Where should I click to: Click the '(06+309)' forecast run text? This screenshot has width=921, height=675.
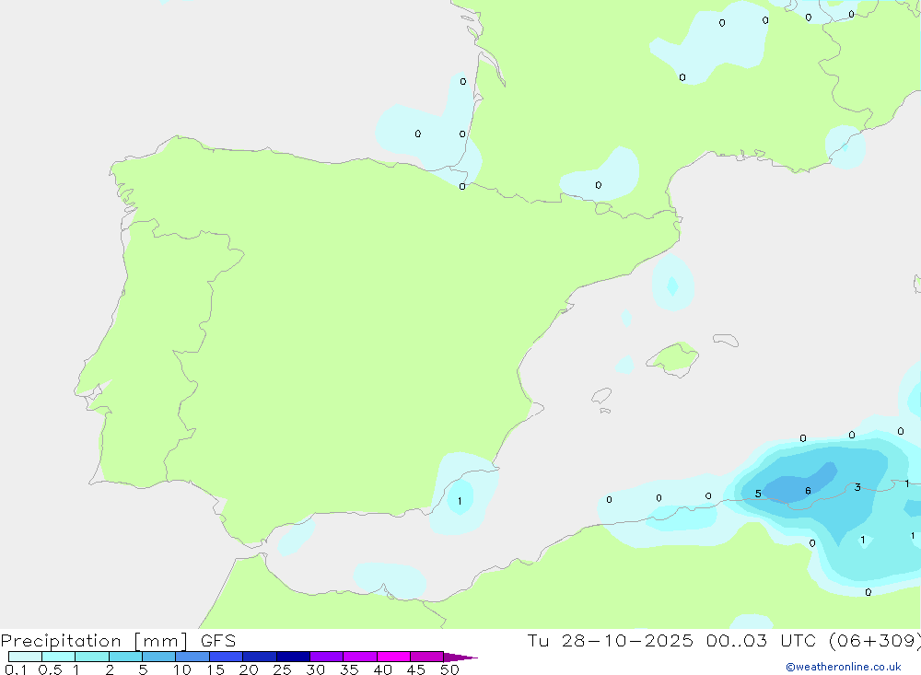[x=875, y=641]
